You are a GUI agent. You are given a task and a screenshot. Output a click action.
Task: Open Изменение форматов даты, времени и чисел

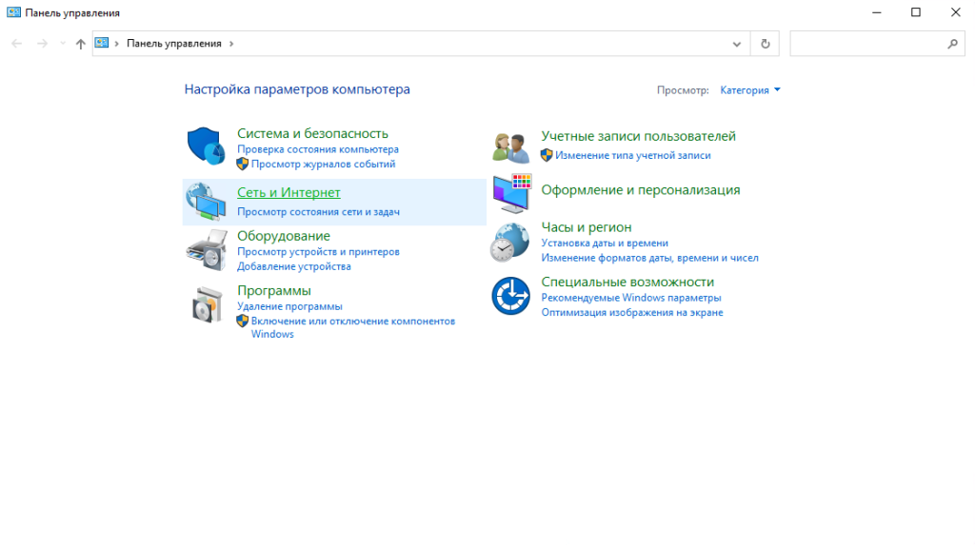coord(649,258)
